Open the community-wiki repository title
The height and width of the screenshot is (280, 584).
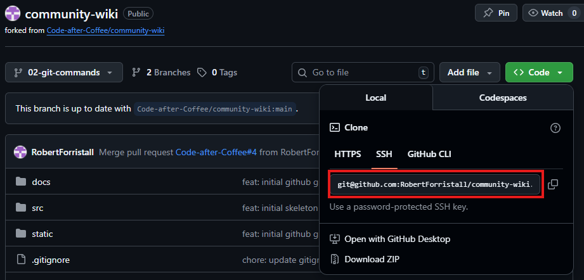(72, 14)
